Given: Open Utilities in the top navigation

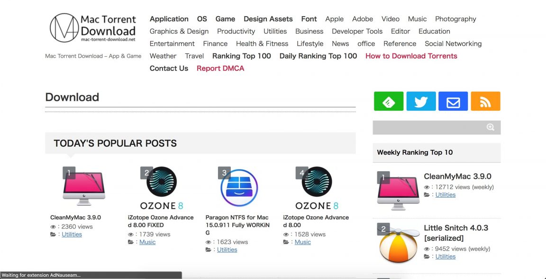Looking at the screenshot, I should 275,31.
